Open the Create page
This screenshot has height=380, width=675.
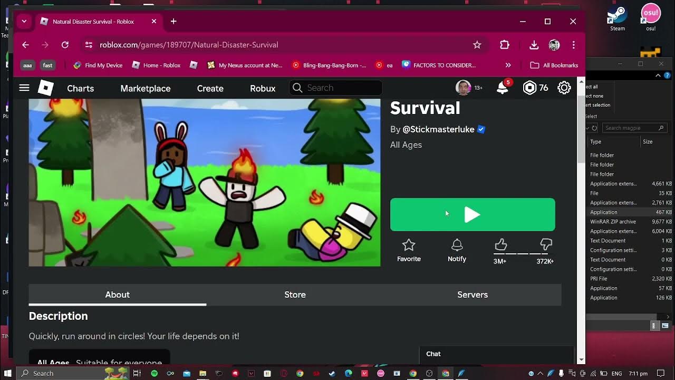point(210,88)
